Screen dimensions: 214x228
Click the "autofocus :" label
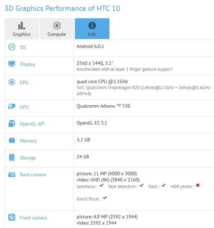(x=87, y=186)
